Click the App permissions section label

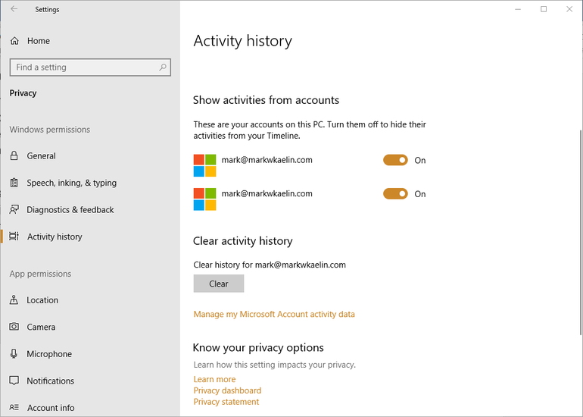(40, 274)
